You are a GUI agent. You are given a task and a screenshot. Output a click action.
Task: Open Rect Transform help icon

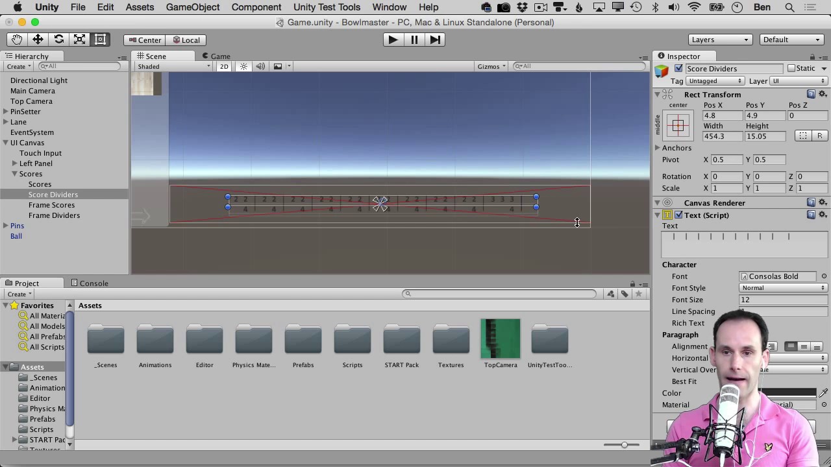click(x=811, y=94)
